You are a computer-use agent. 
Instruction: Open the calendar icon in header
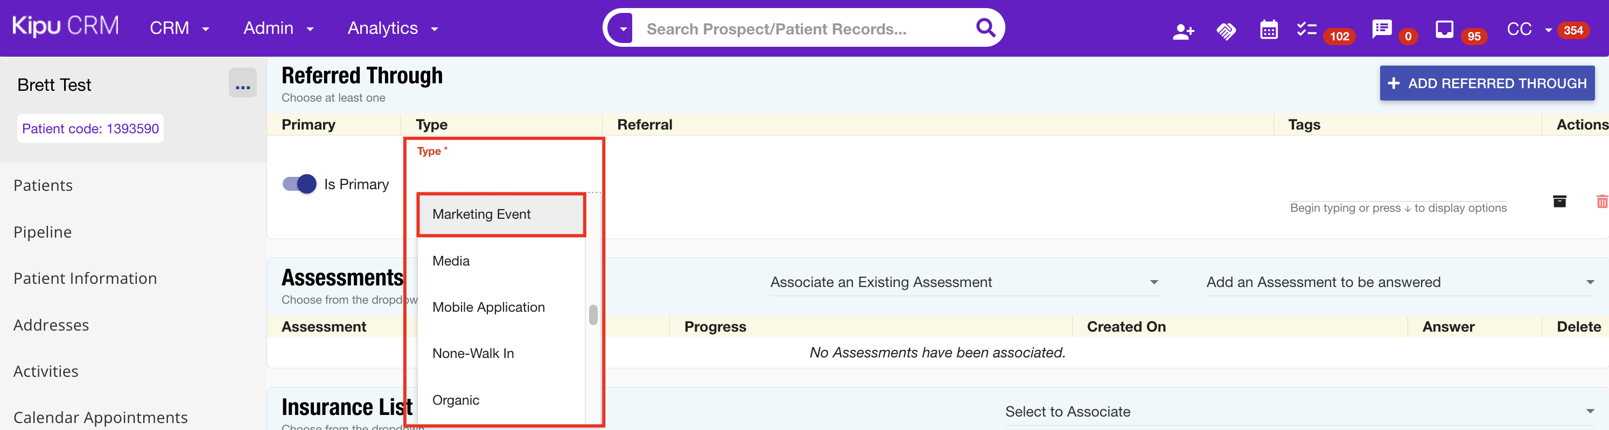[1269, 29]
